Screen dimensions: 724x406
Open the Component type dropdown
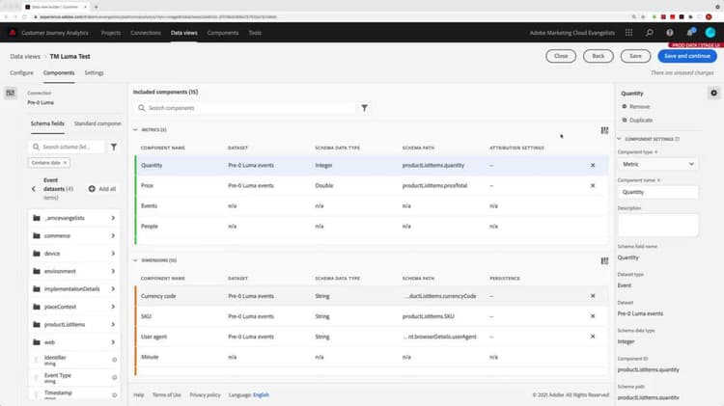[657, 164]
